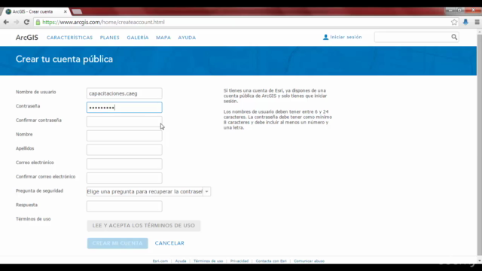
Task: Click the ArcGIS logo text
Action: [27, 38]
